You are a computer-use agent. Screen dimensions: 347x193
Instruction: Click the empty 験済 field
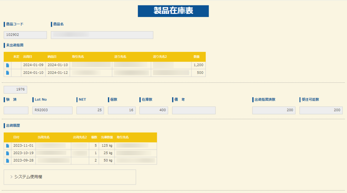pyautogui.click(x=16, y=110)
